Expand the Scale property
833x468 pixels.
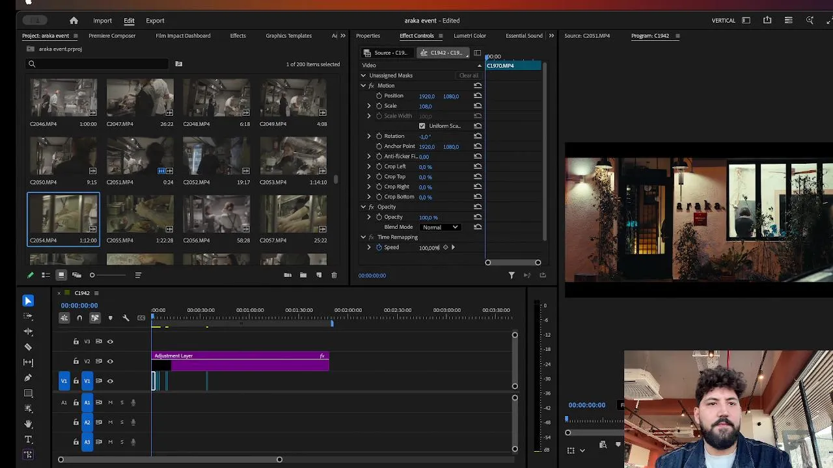coord(369,106)
